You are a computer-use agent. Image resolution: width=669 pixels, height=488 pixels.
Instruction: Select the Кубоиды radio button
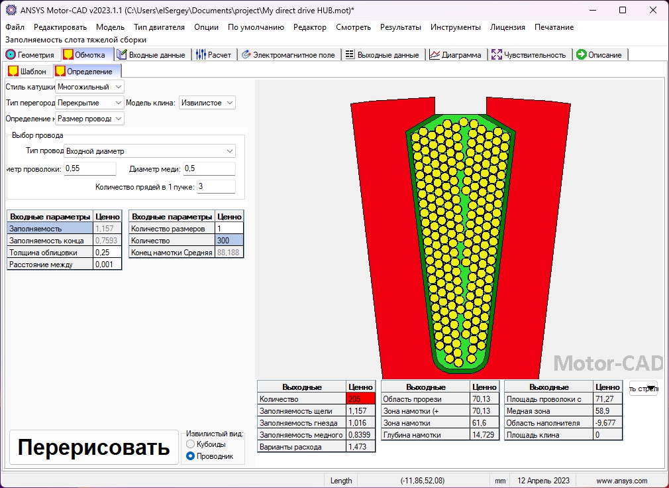tap(191, 444)
